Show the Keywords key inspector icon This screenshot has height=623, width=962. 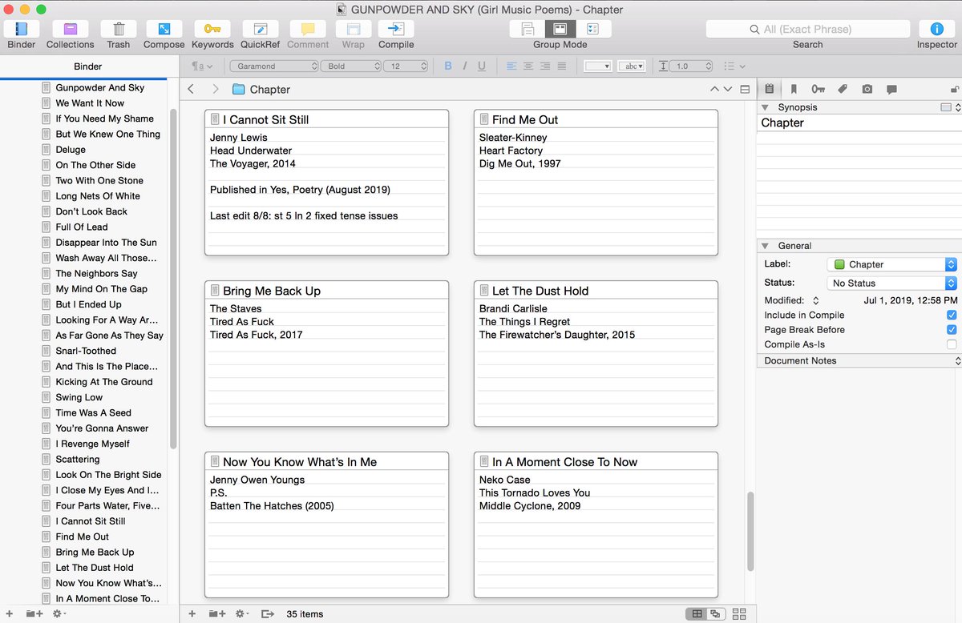pos(818,89)
